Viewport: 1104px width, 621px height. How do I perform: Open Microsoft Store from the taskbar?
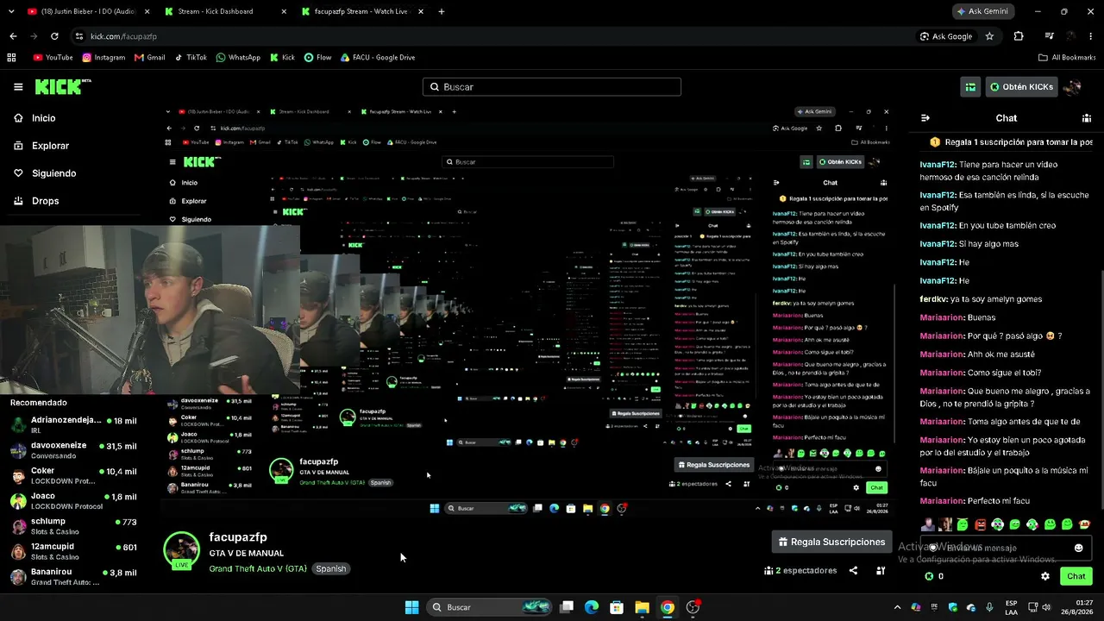pyautogui.click(x=617, y=607)
